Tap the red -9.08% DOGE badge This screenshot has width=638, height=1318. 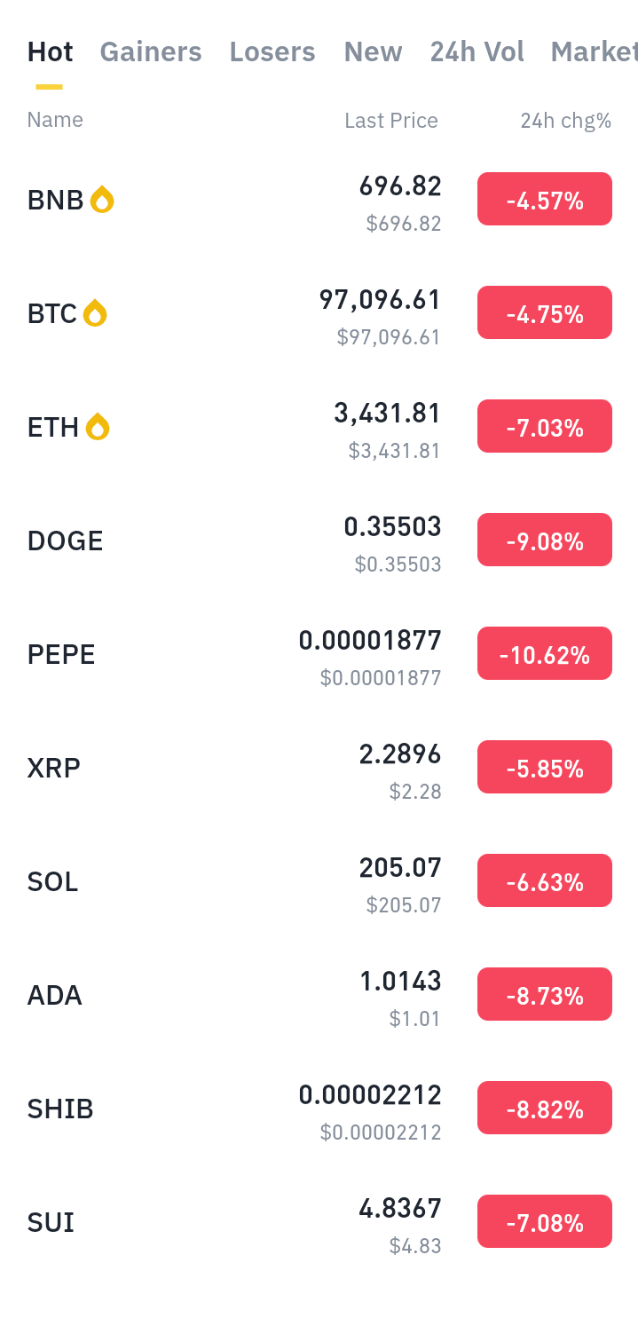(545, 540)
